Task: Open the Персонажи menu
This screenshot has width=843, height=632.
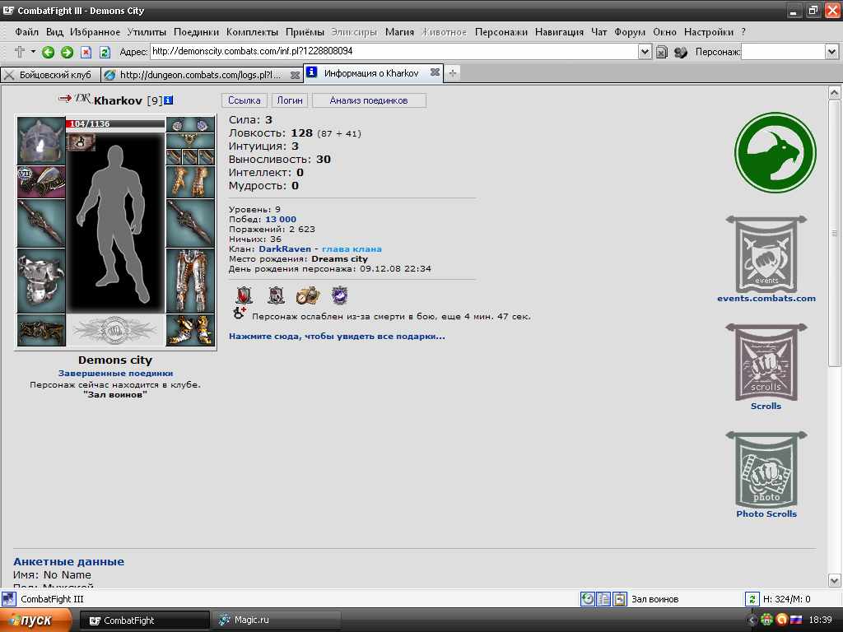Action: pos(501,32)
